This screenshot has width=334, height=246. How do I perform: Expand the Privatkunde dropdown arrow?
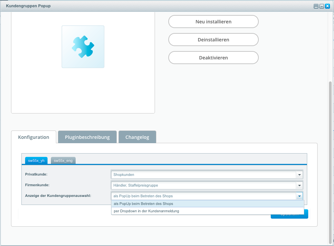[x=299, y=175]
